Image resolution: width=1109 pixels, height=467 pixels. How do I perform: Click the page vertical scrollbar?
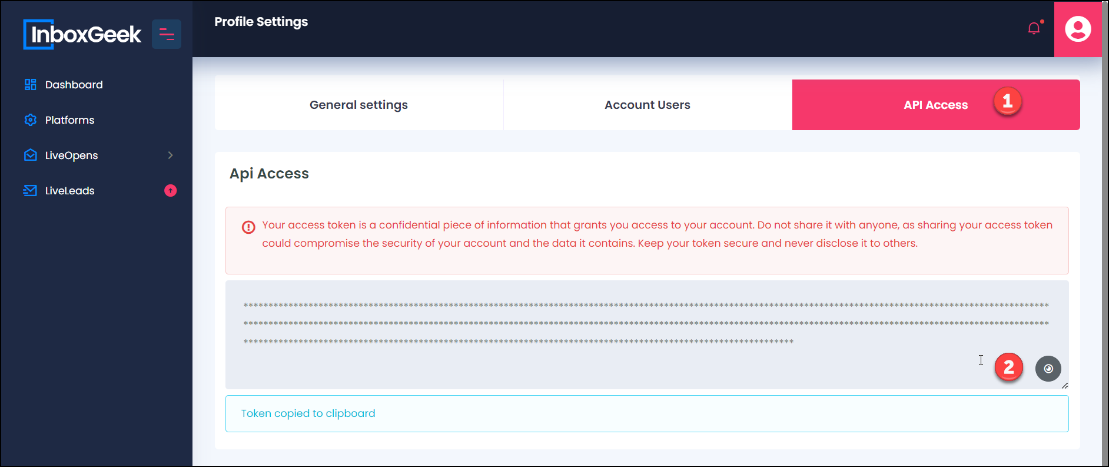tap(1105, 233)
